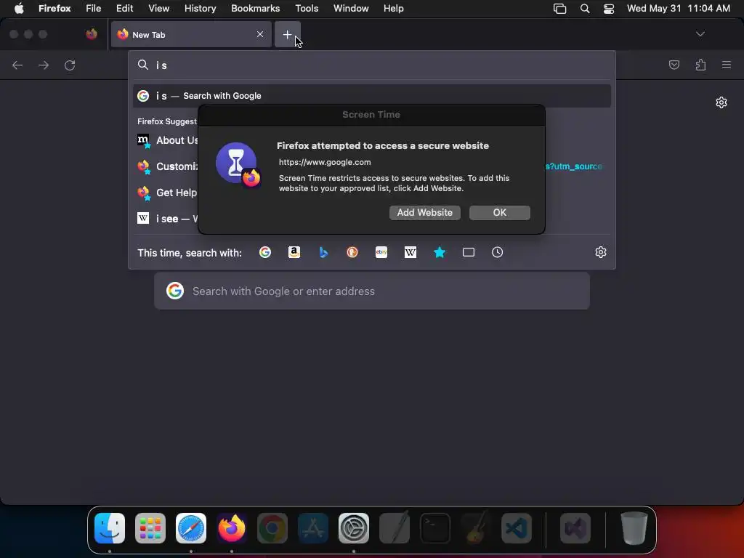
Task: Open the Trash from the Dock
Action: point(634,528)
